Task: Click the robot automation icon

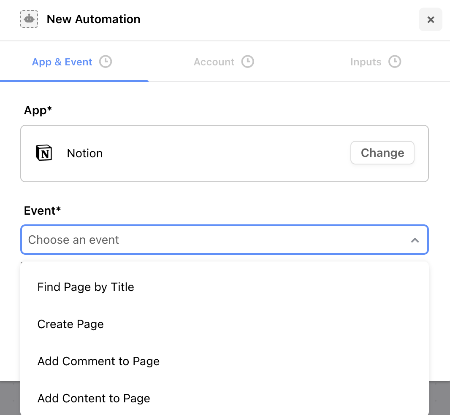Action: (29, 19)
